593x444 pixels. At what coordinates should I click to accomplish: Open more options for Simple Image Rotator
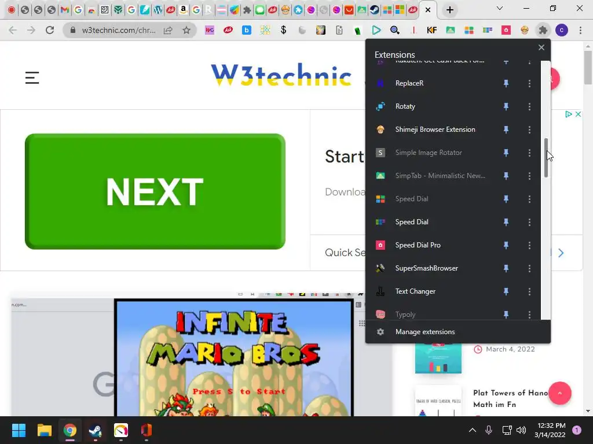coord(529,153)
